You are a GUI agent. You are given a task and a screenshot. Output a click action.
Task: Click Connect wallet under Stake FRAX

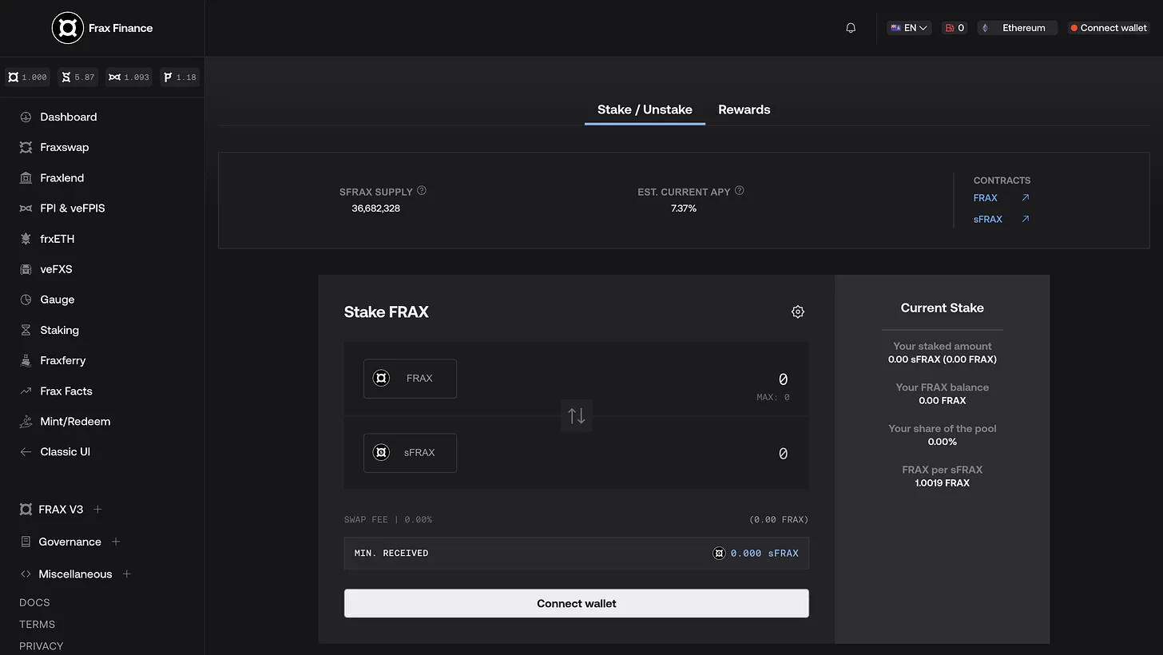[577, 604]
